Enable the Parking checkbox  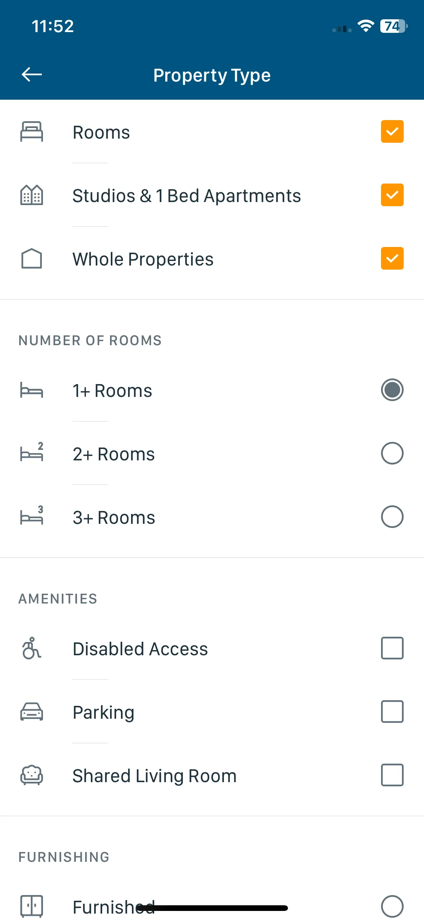tap(392, 712)
